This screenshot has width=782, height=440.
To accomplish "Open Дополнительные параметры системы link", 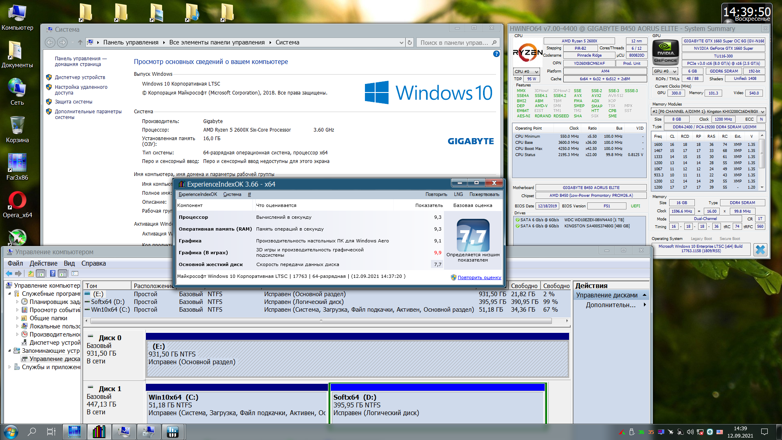I will [88, 114].
